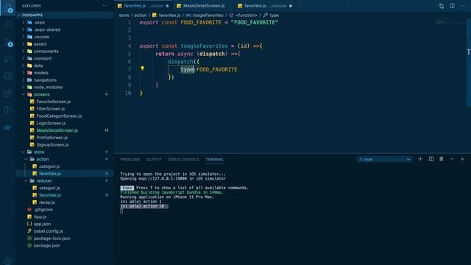The image size is (471, 265).
Task: Collapse the FOODAPPS root folder
Action: tap(65, 15)
